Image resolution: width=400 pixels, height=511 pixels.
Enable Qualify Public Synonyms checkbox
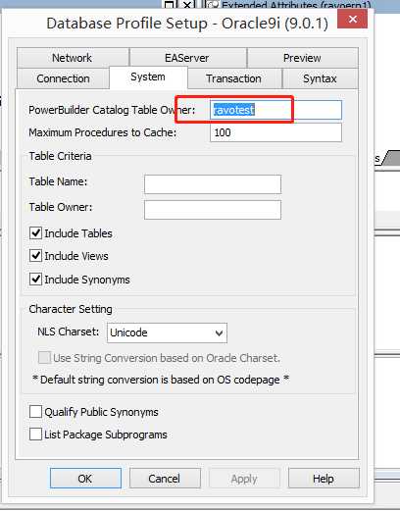(x=35, y=412)
